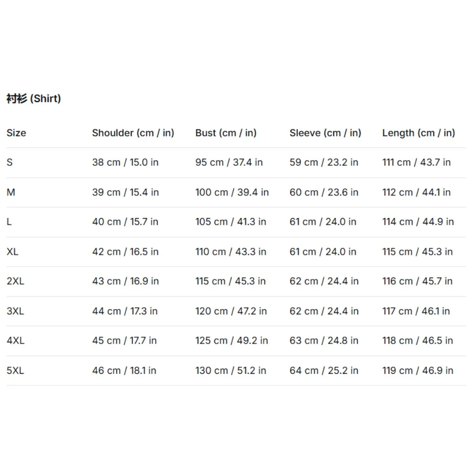Select the 2XL size row label

[16, 281]
